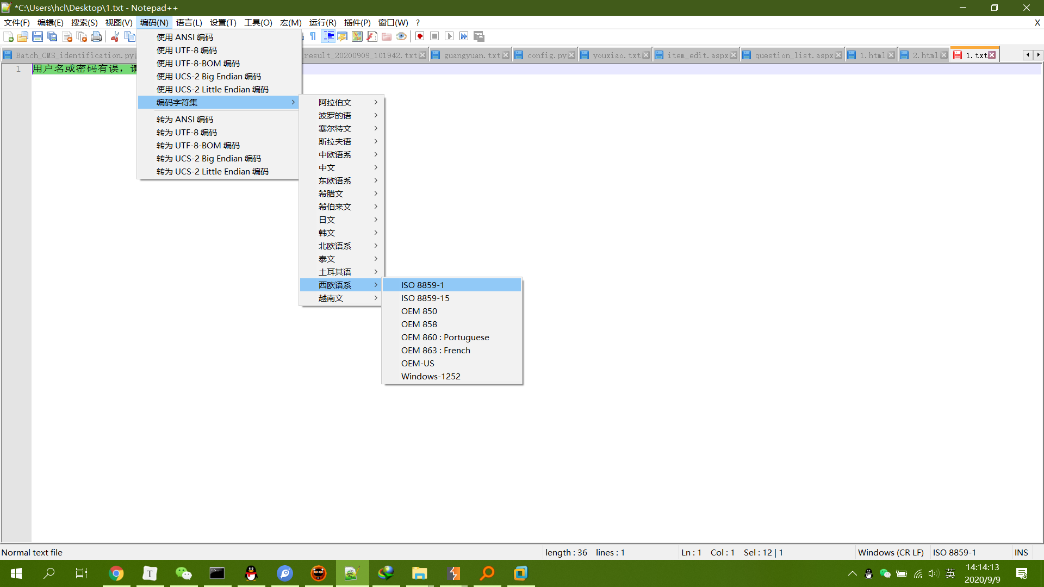Viewport: 1044px width, 587px height.
Task: Expand the 中文 submenu
Action: pos(341,167)
